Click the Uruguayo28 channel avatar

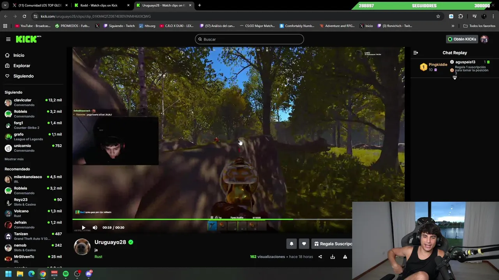(82, 247)
